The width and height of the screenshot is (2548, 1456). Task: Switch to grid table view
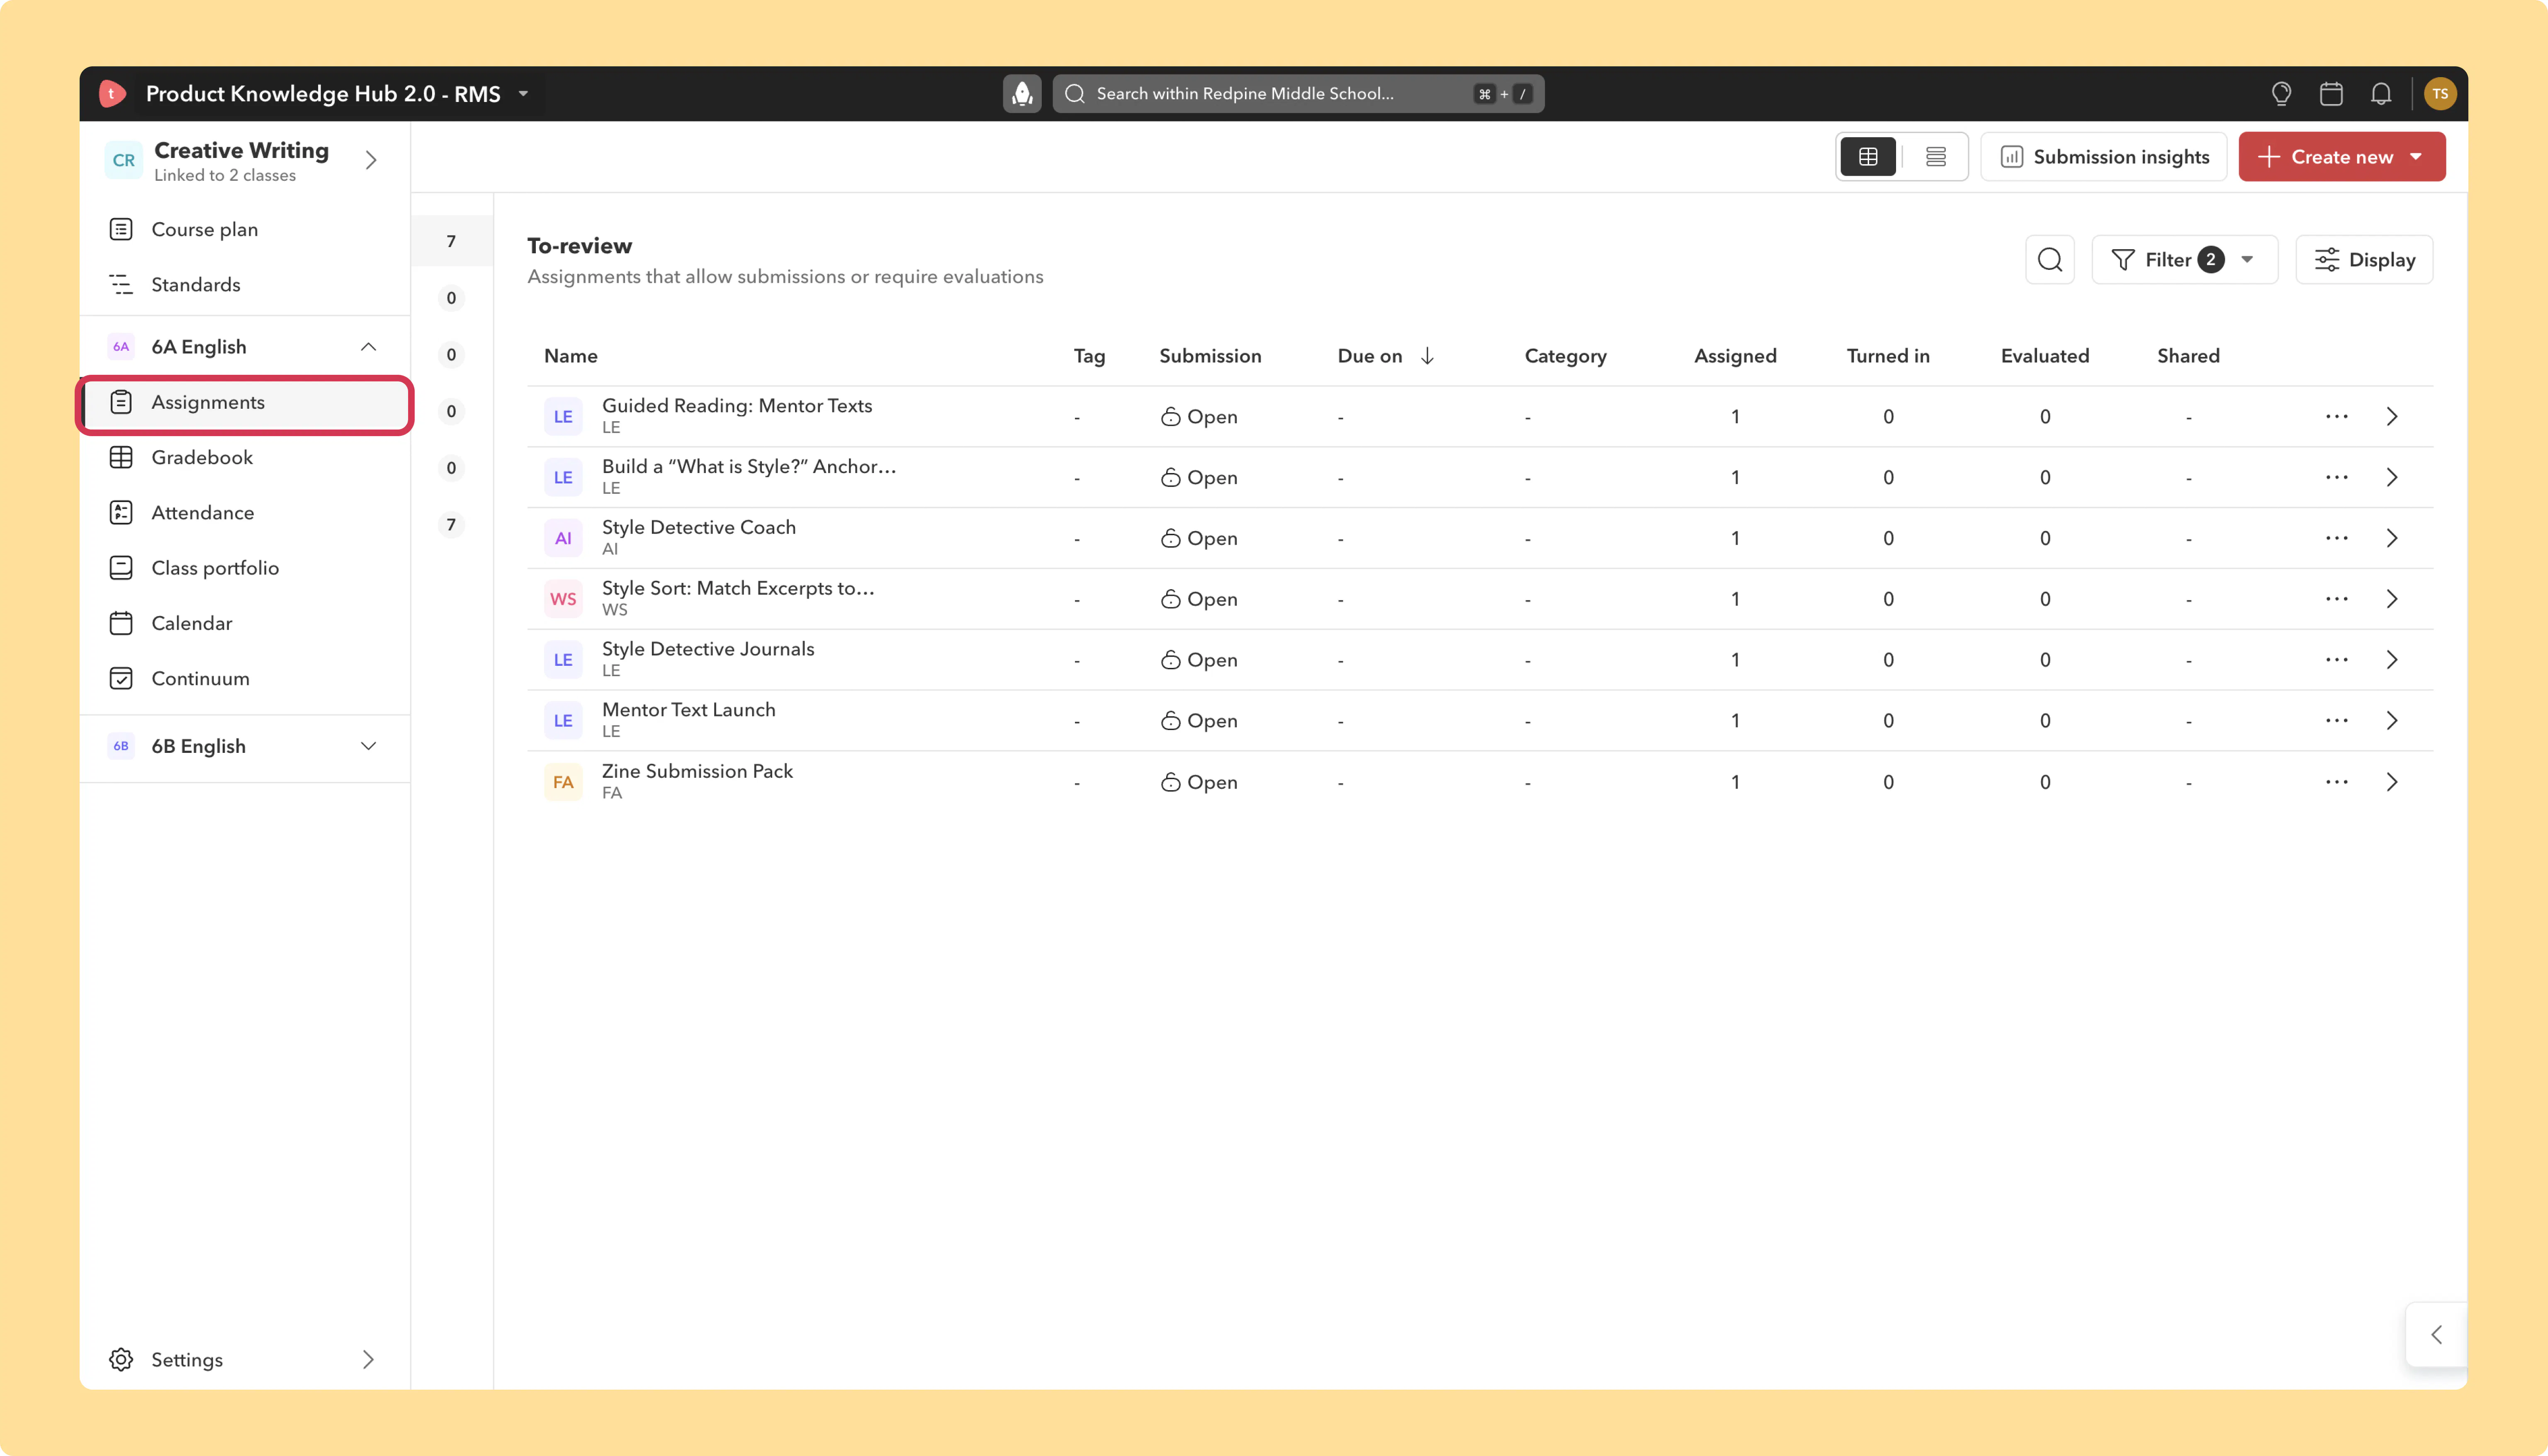click(x=1868, y=157)
